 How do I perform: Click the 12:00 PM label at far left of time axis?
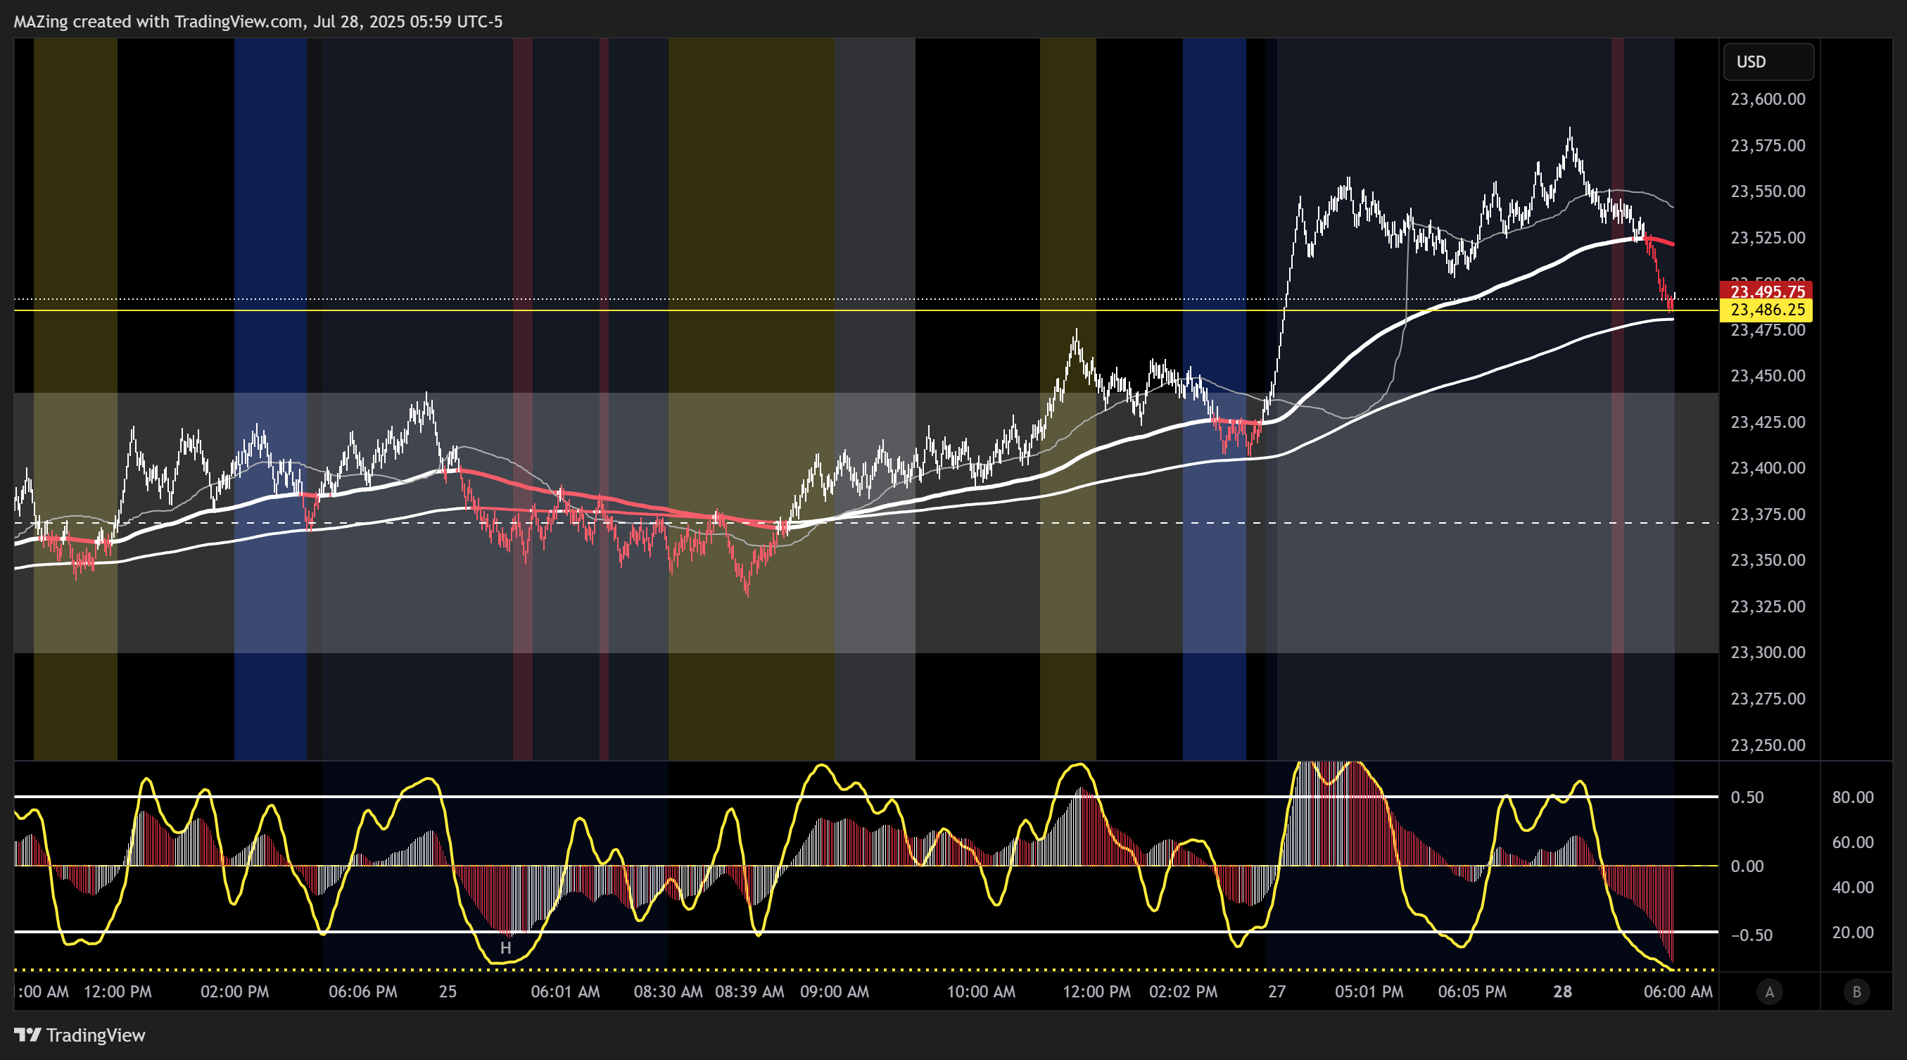tap(118, 992)
